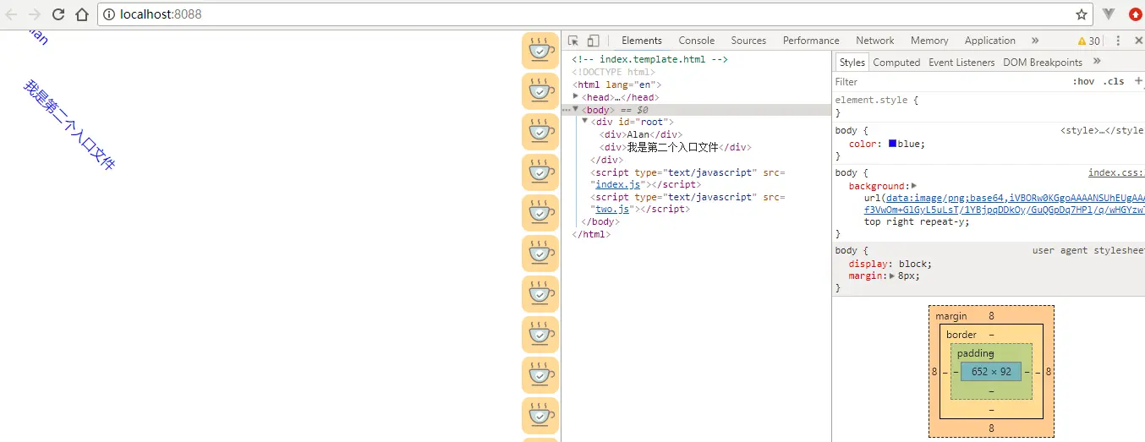Click the red browser extension icon
This screenshot has height=442, width=1145.
[1136, 14]
